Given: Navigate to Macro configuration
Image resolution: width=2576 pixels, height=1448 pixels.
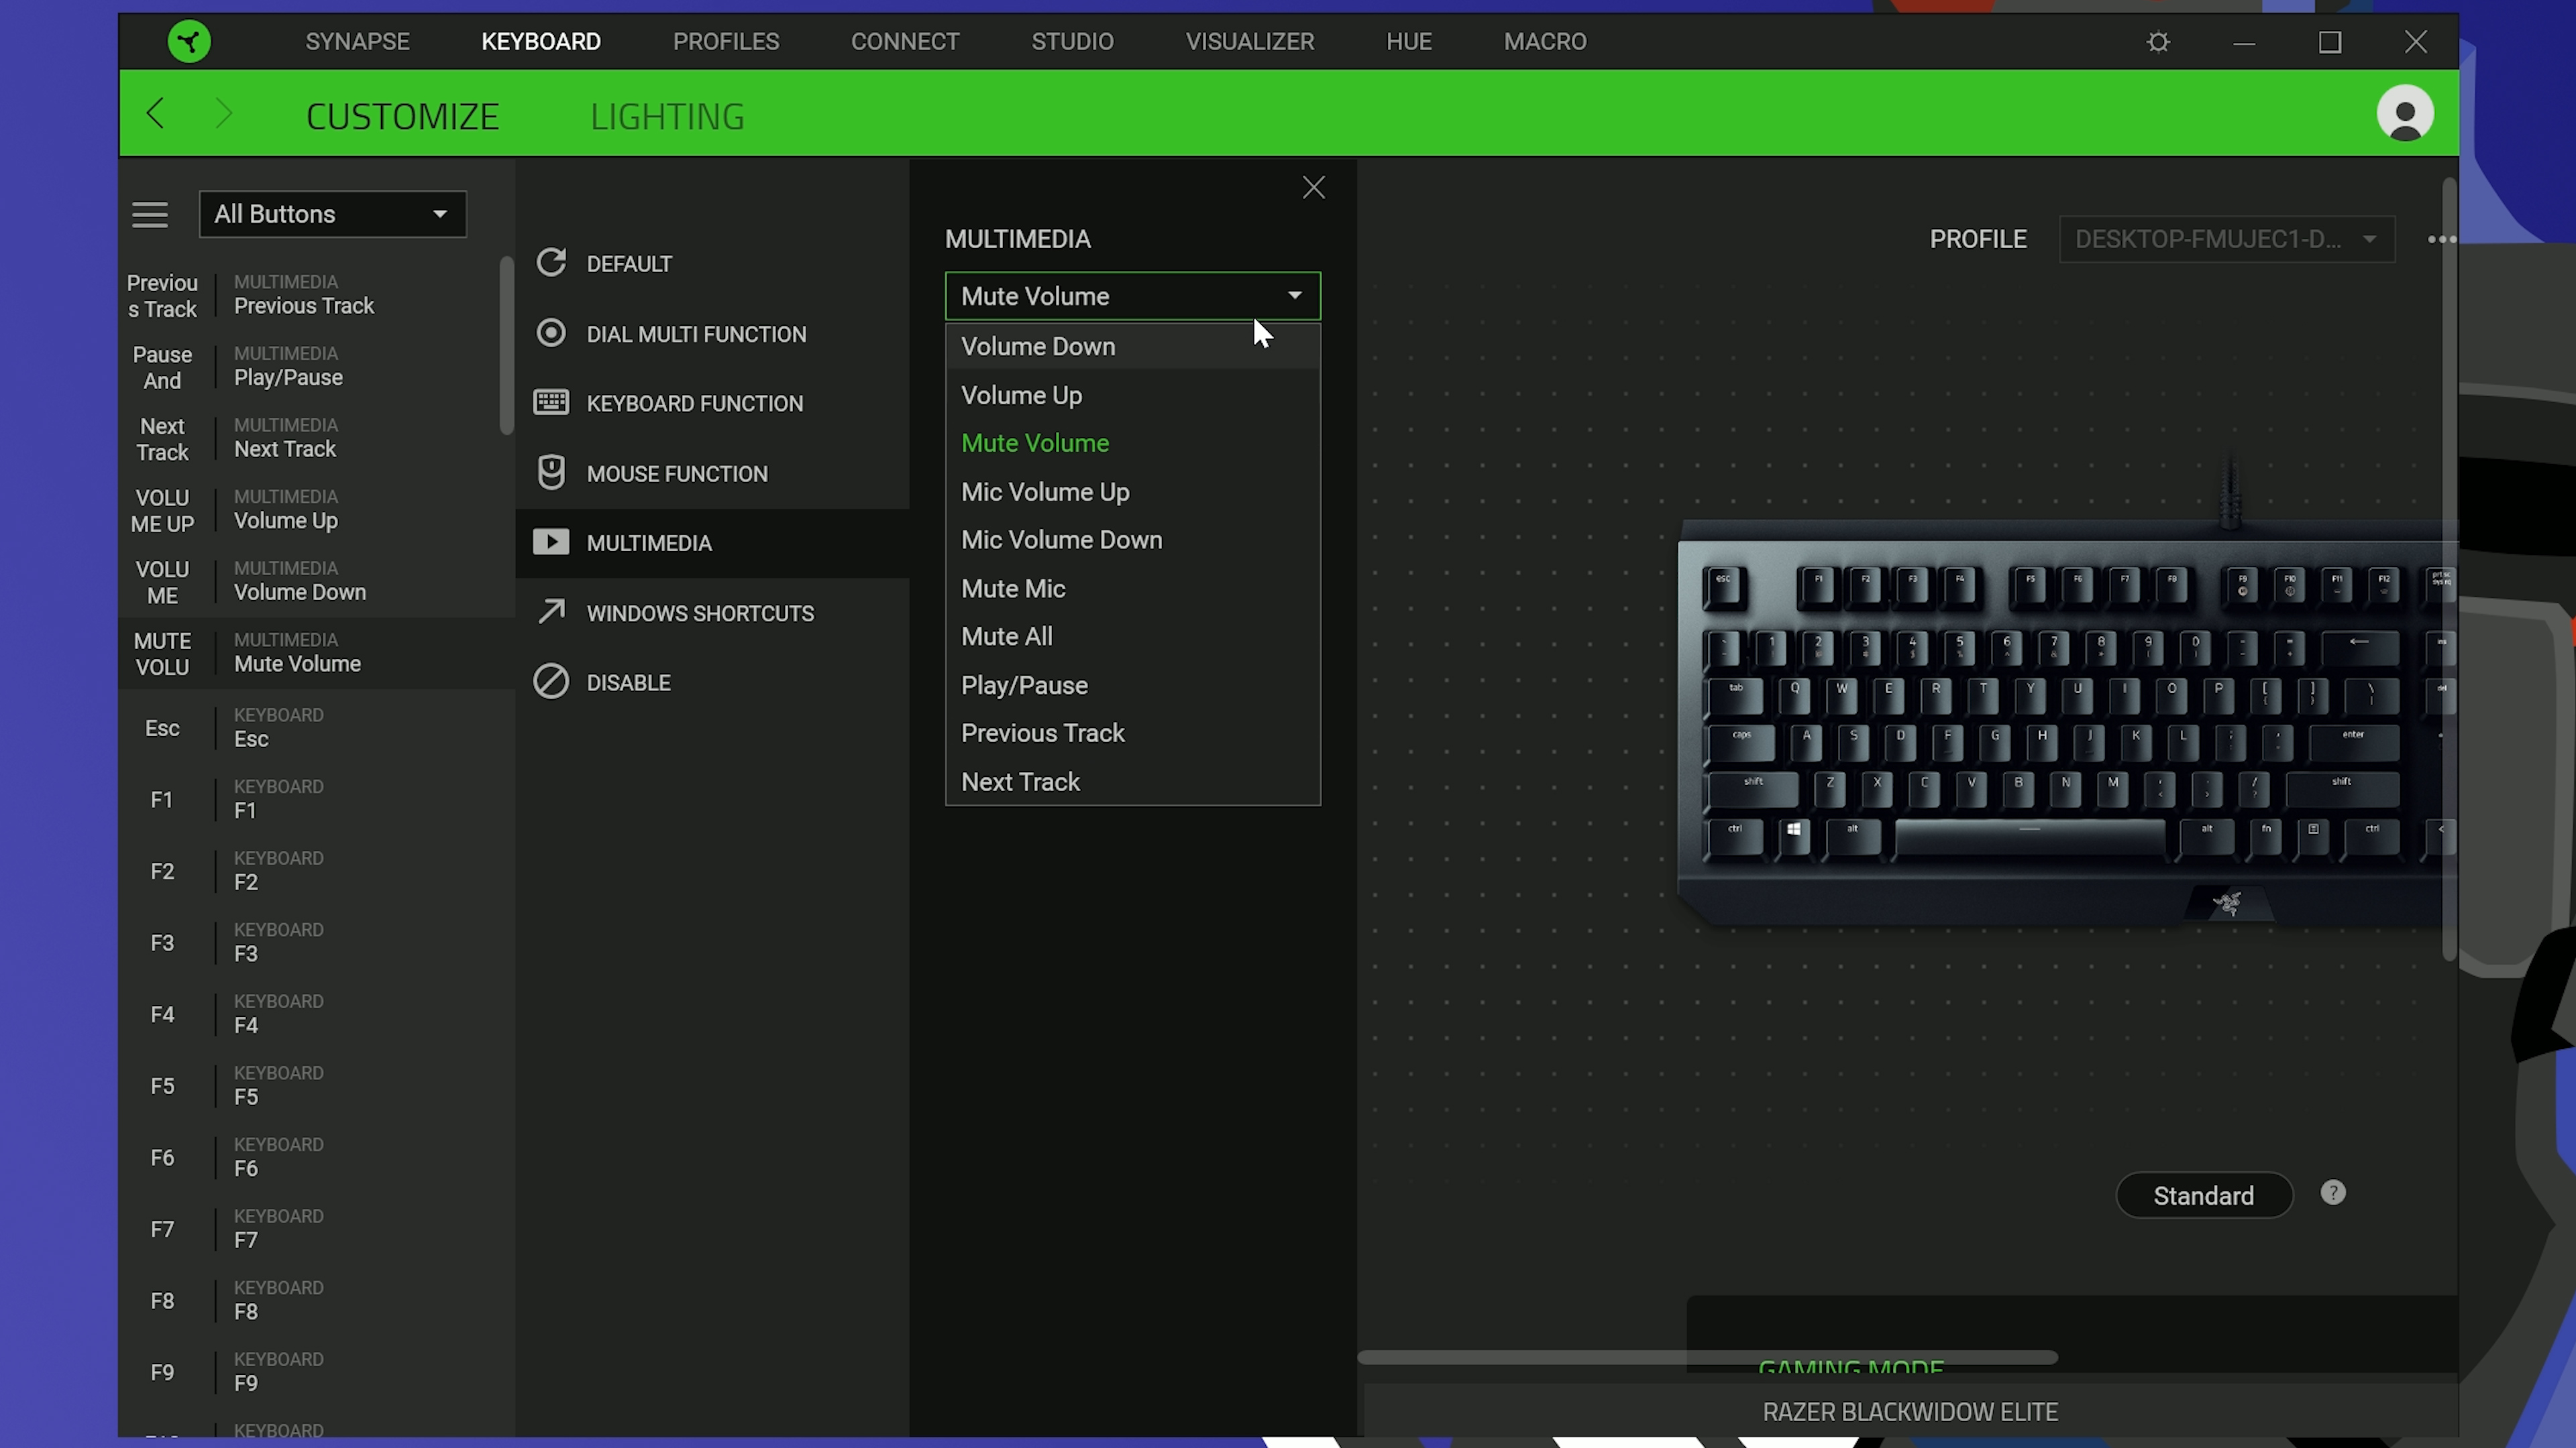Looking at the screenshot, I should [x=1544, y=41].
